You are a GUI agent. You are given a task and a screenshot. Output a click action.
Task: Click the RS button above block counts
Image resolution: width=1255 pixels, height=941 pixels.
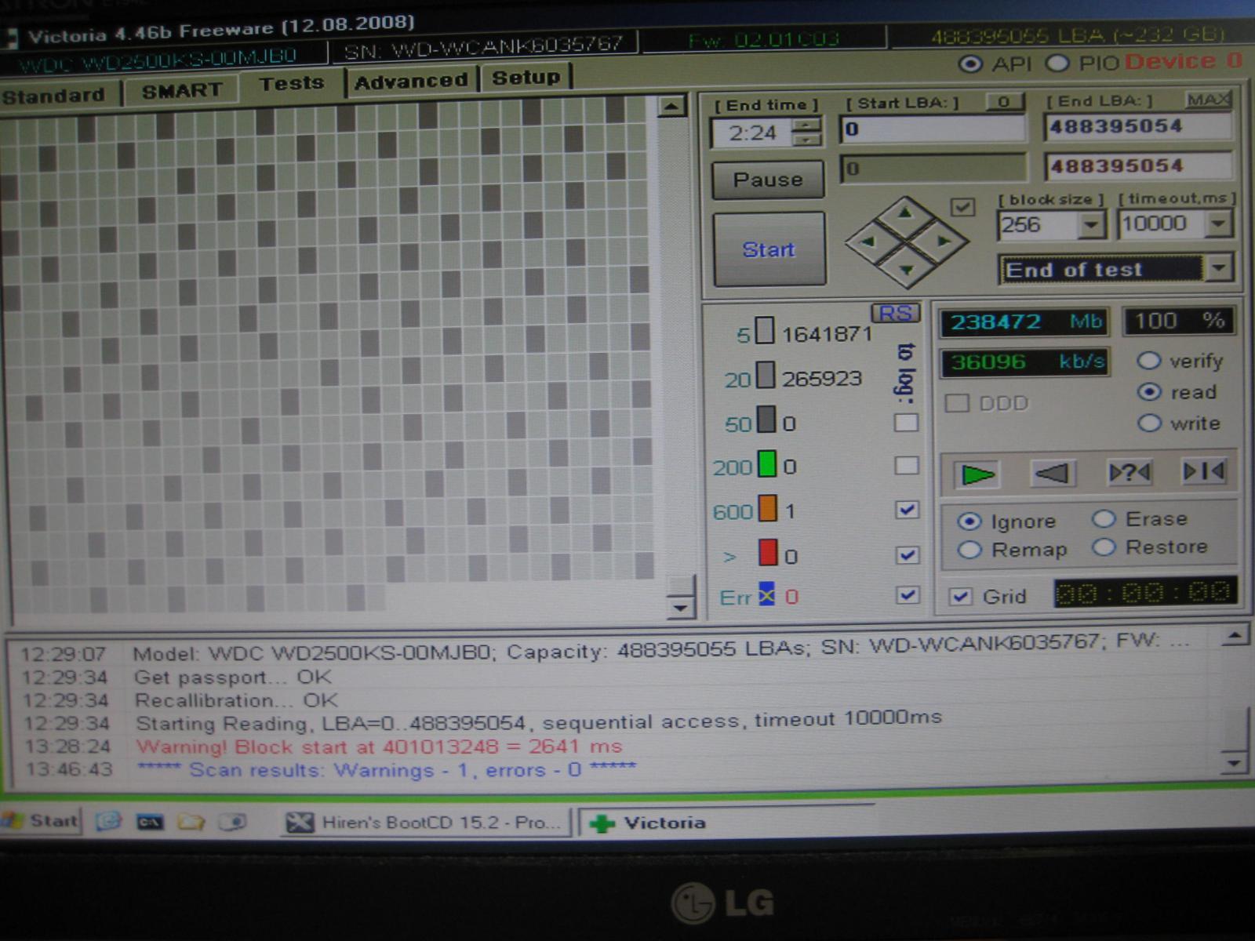[x=895, y=314]
